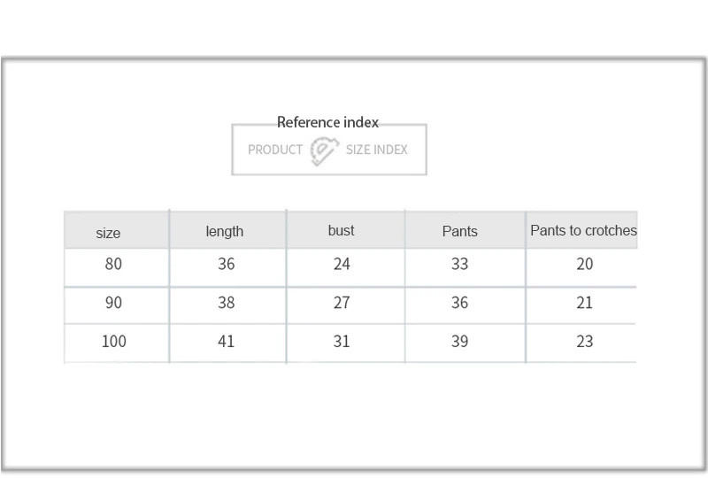This screenshot has width=708, height=478.
Task: Click the "SIZE INDEX" label text
Action: (376, 150)
